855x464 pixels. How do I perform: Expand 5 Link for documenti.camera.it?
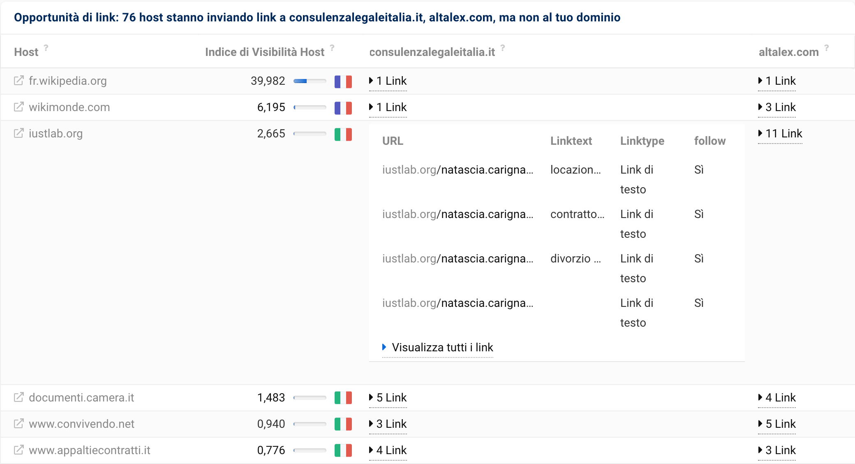click(388, 398)
